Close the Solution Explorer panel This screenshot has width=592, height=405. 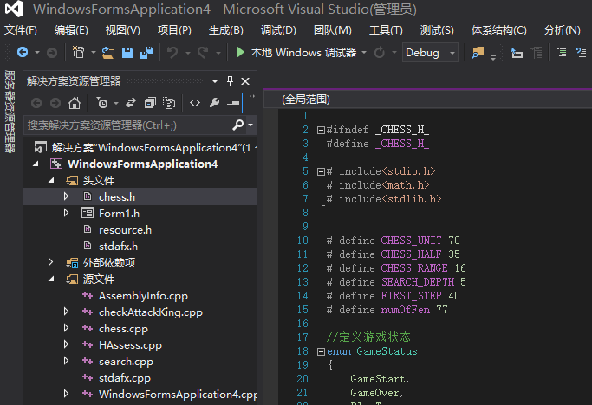click(x=245, y=81)
